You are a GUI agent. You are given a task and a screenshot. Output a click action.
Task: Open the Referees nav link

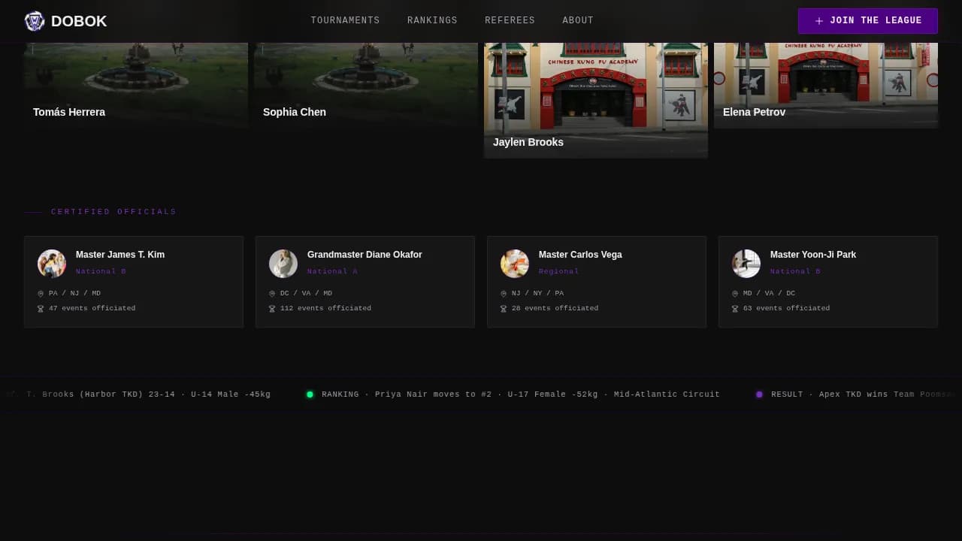click(x=510, y=21)
